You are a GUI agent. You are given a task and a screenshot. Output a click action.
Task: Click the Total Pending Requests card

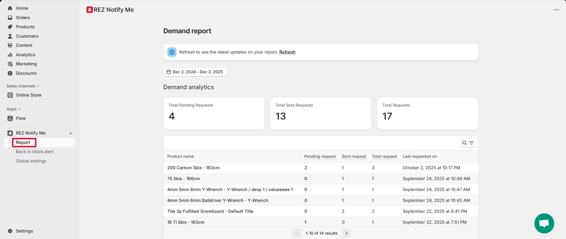(x=214, y=114)
